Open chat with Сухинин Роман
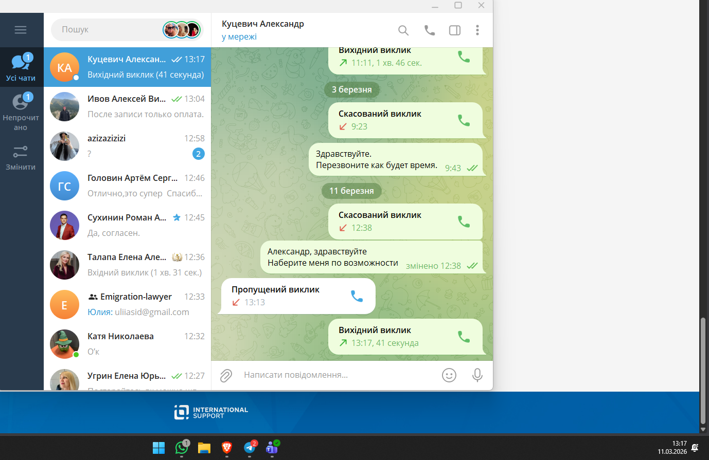This screenshot has width=709, height=460. click(x=127, y=226)
